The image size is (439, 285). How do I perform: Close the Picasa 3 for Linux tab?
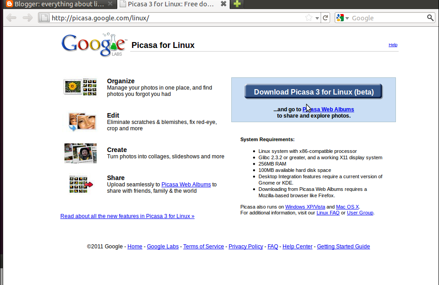point(224,4)
